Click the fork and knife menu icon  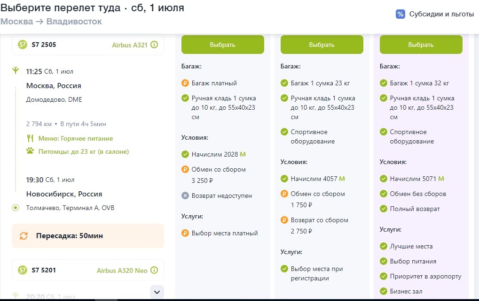[30, 138]
